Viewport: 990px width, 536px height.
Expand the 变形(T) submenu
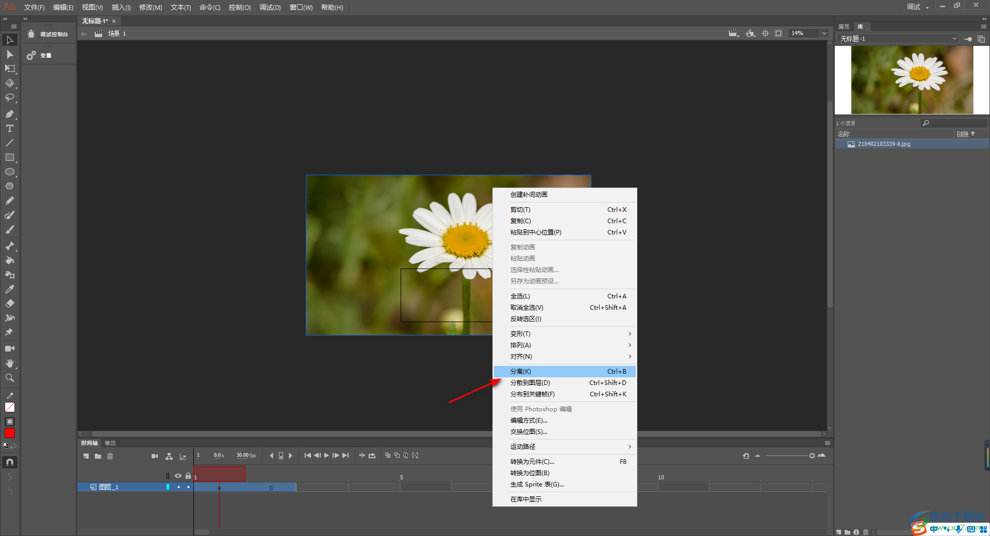coord(565,334)
